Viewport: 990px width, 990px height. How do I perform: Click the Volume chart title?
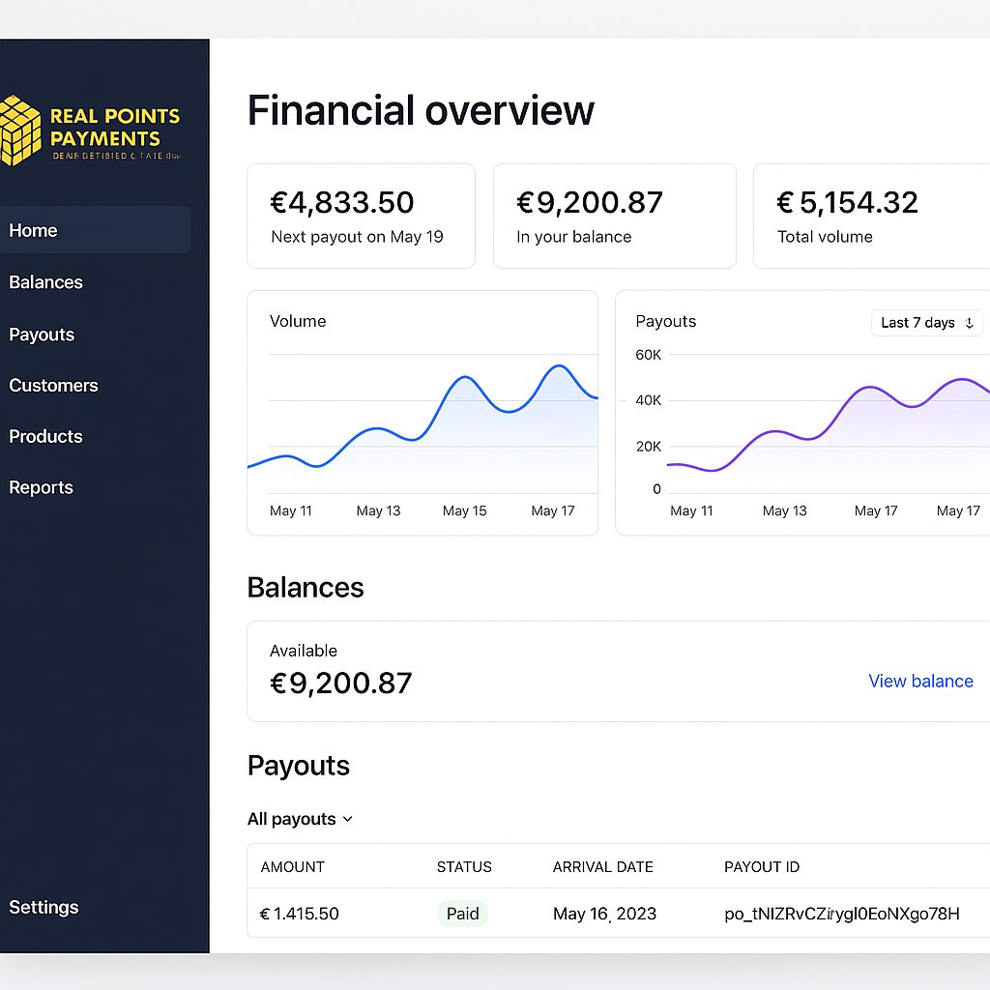[x=298, y=321]
